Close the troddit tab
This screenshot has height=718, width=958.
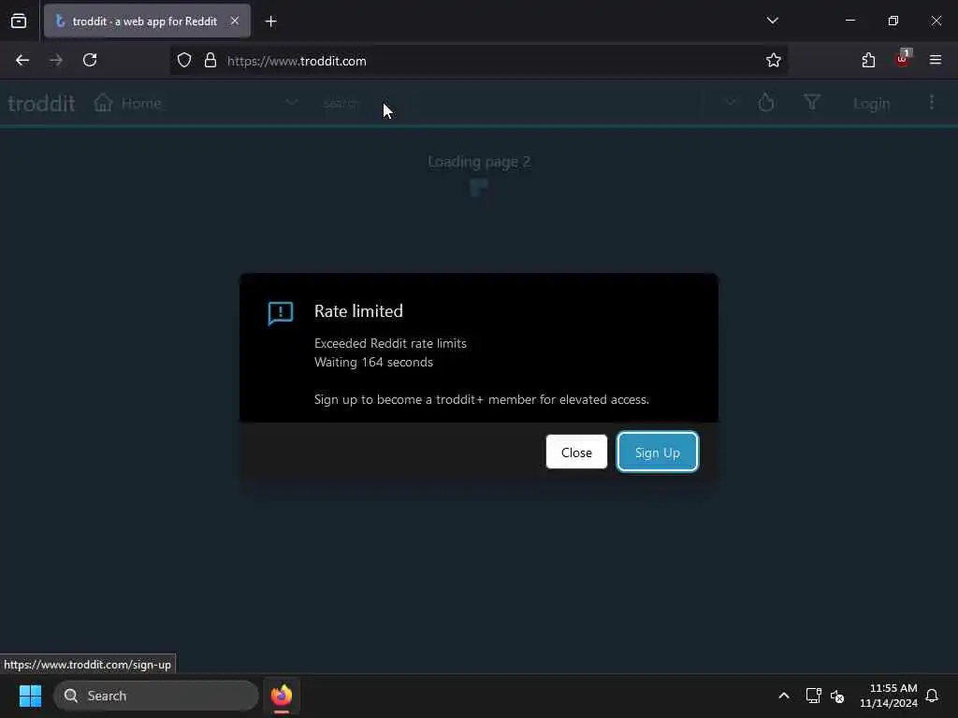point(235,21)
